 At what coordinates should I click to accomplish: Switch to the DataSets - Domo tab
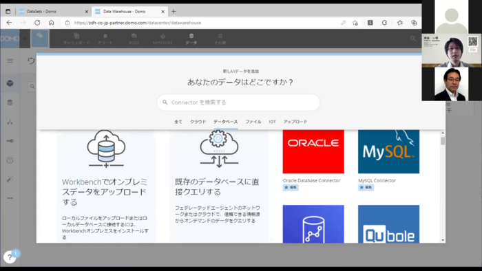(52, 12)
